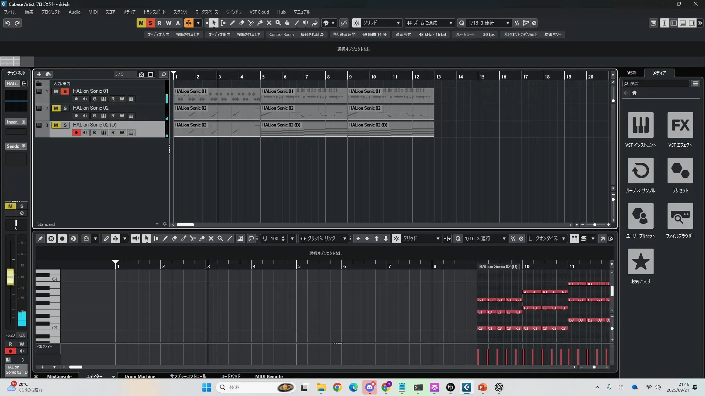This screenshot has height=396, width=705.
Task: Open the MIDI menu
Action: (x=93, y=12)
